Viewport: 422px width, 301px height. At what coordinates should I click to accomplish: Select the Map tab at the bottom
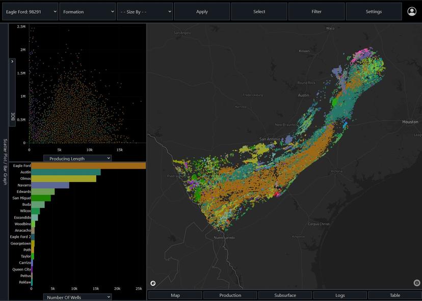click(175, 294)
